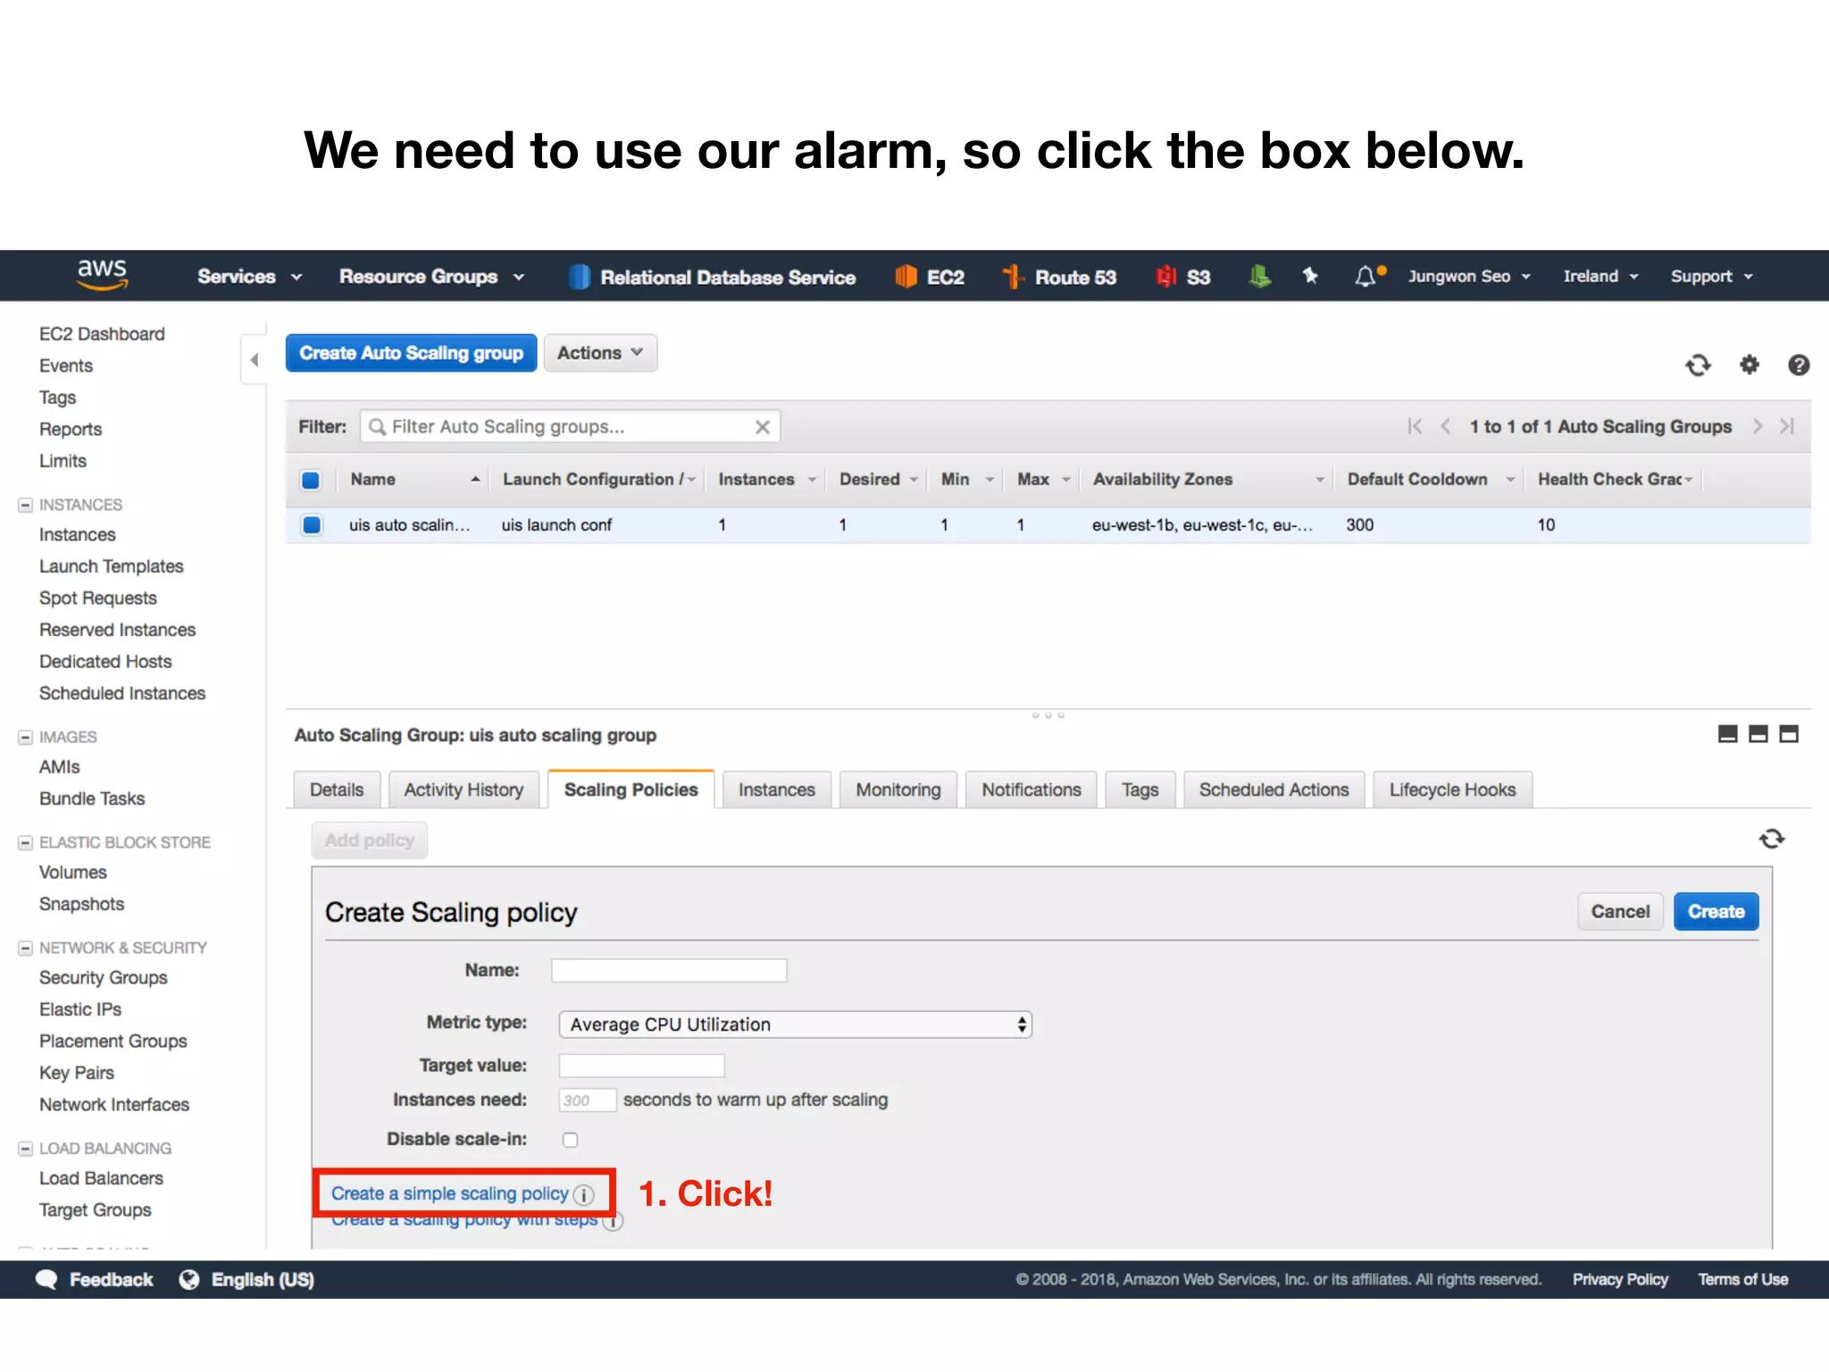The width and height of the screenshot is (1829, 1372).
Task: Click the warm up seconds field
Action: coord(587,1100)
